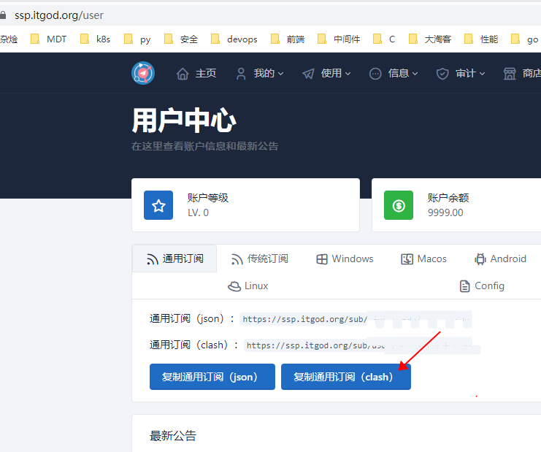541x452 pixels.
Task: Click the green dollar balance icon
Action: 399,205
